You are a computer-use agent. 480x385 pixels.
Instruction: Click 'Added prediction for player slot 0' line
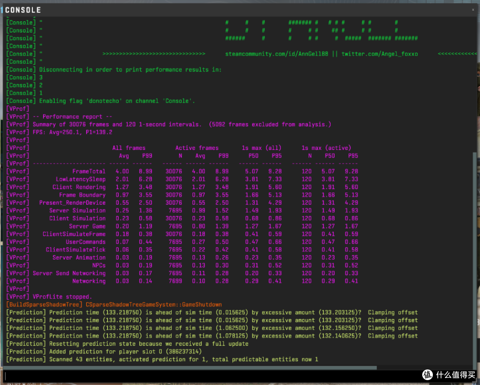tap(104, 352)
